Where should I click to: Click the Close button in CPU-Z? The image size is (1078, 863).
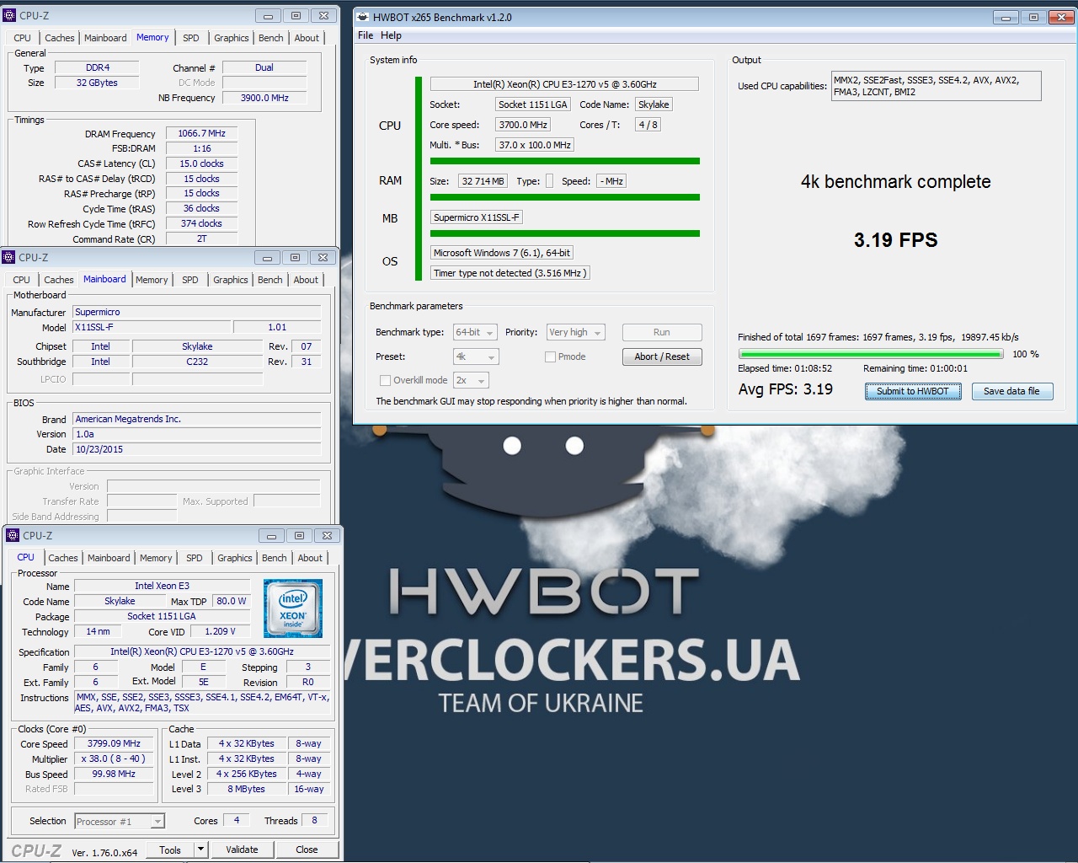coord(307,850)
